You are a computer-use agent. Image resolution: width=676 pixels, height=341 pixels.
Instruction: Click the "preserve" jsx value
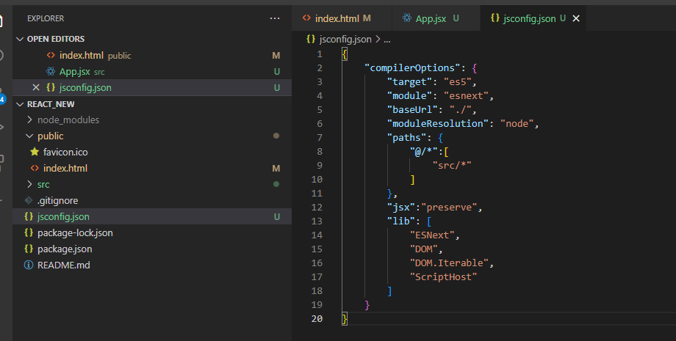tap(450, 208)
